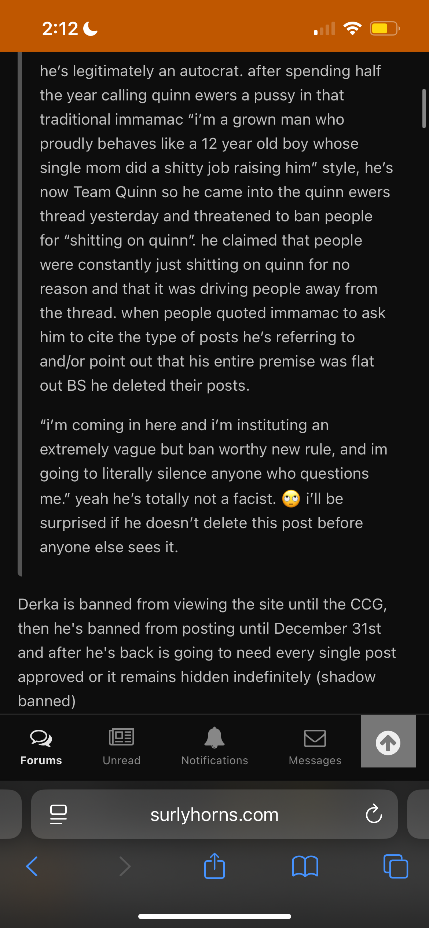Tap the Wi-Fi status icon
Screen dimensions: 429x928
click(x=352, y=29)
